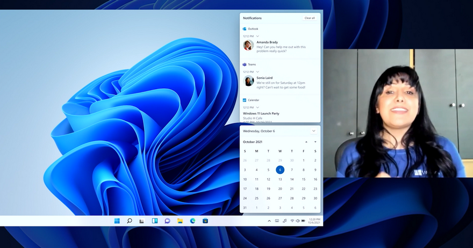Launch Teams Chat from the taskbar
473x248 pixels.
pos(167,221)
